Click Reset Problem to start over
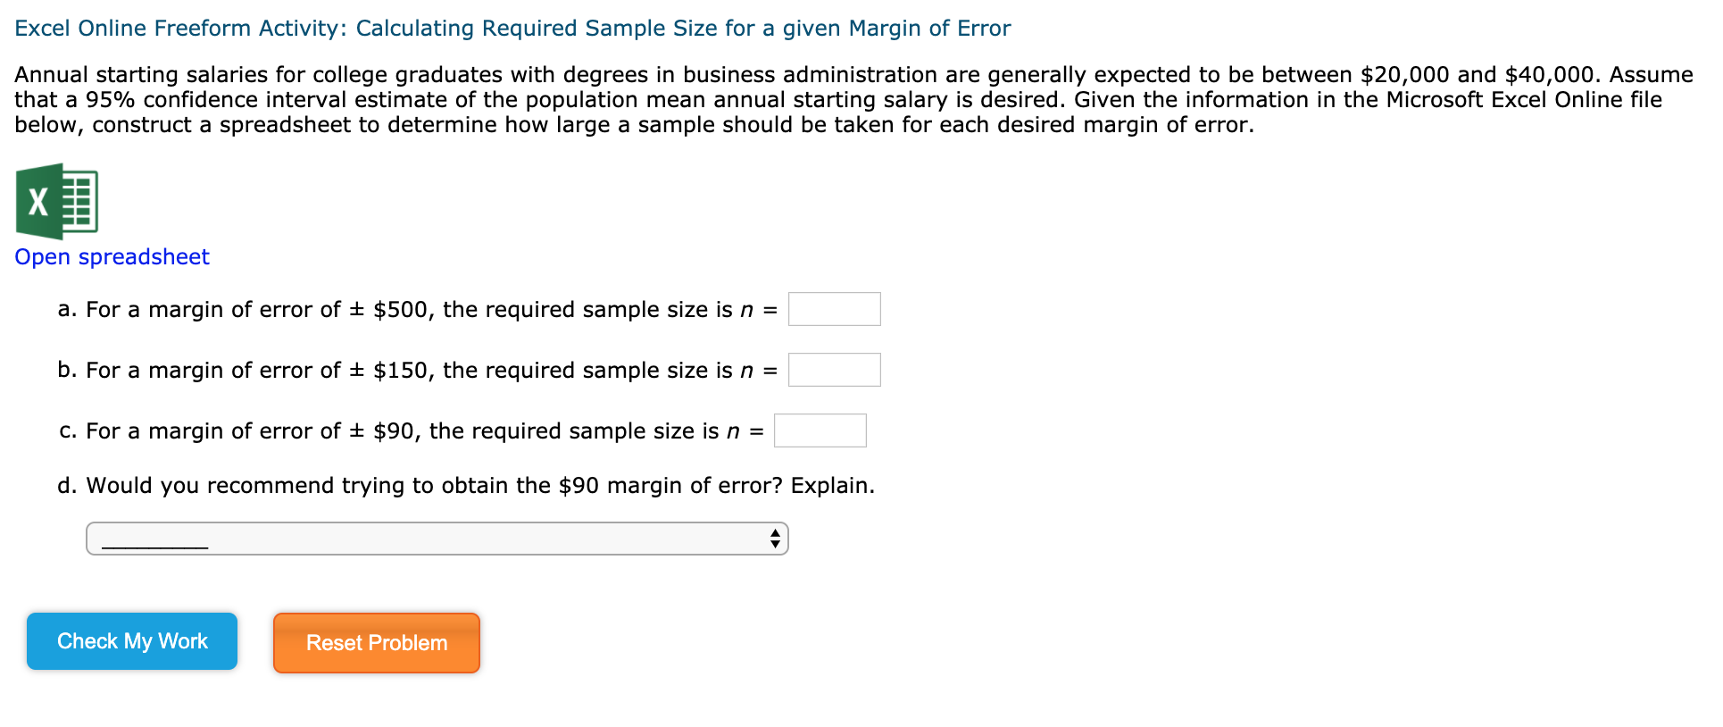The height and width of the screenshot is (727, 1723). (376, 642)
